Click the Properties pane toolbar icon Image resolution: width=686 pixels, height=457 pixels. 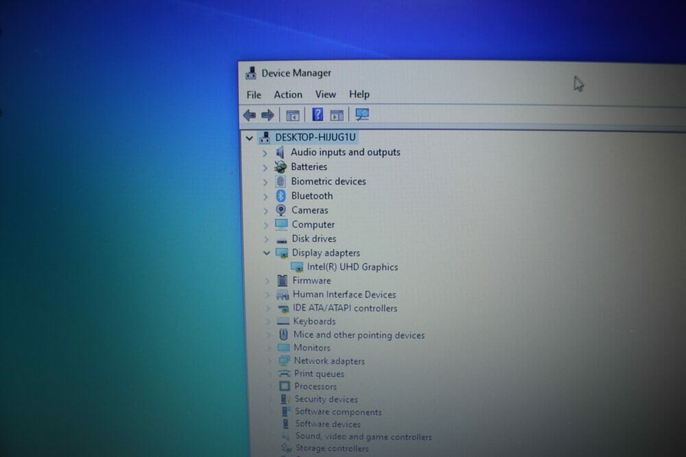point(336,115)
